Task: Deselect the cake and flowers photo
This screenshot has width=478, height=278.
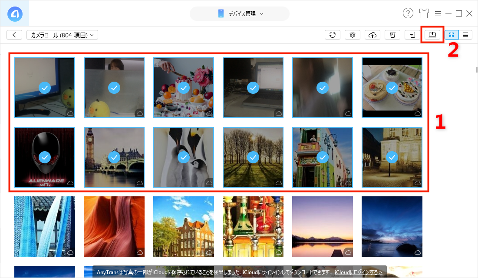Action: point(184,88)
